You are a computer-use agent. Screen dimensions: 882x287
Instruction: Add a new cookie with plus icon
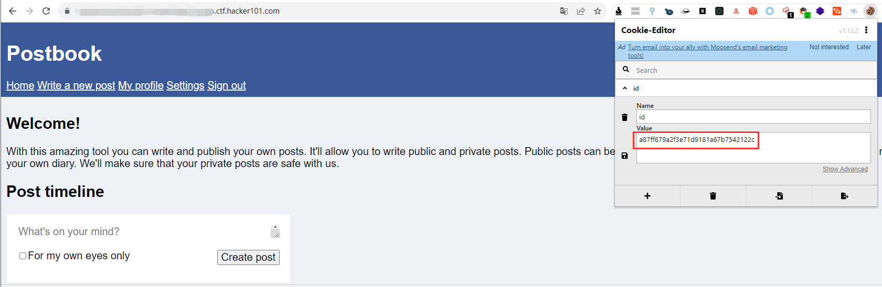(647, 196)
